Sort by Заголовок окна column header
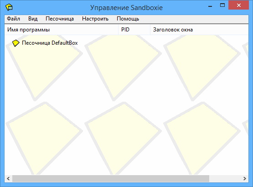The height and width of the screenshot is (187, 253). tap(199, 30)
